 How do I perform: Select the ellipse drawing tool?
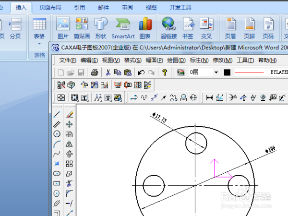(57, 174)
